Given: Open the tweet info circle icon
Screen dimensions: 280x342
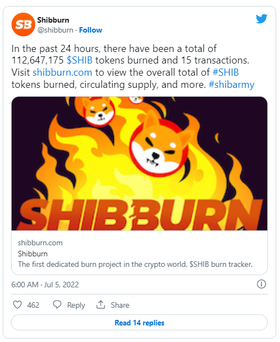Looking at the screenshot, I should [x=261, y=284].
